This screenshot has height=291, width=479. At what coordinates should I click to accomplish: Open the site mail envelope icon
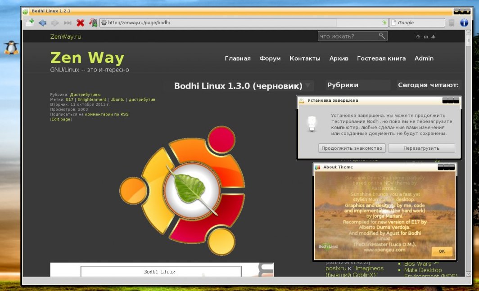coord(426,37)
